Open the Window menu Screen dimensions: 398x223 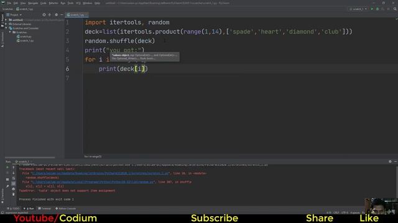(87, 3)
